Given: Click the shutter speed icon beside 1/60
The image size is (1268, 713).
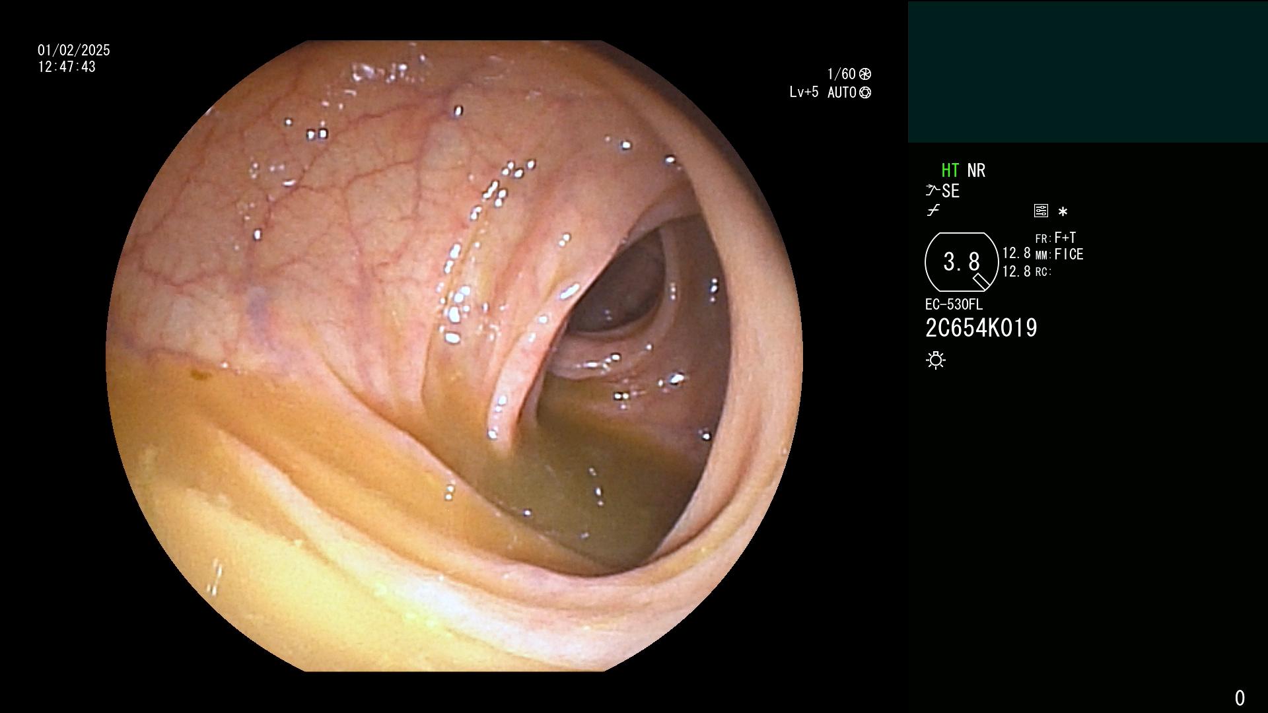Looking at the screenshot, I should (x=865, y=74).
